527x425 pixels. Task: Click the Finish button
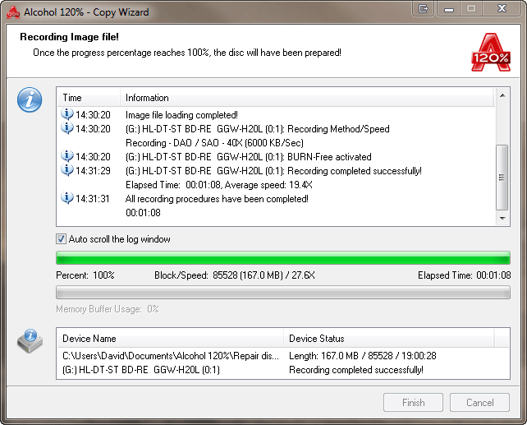pos(413,403)
